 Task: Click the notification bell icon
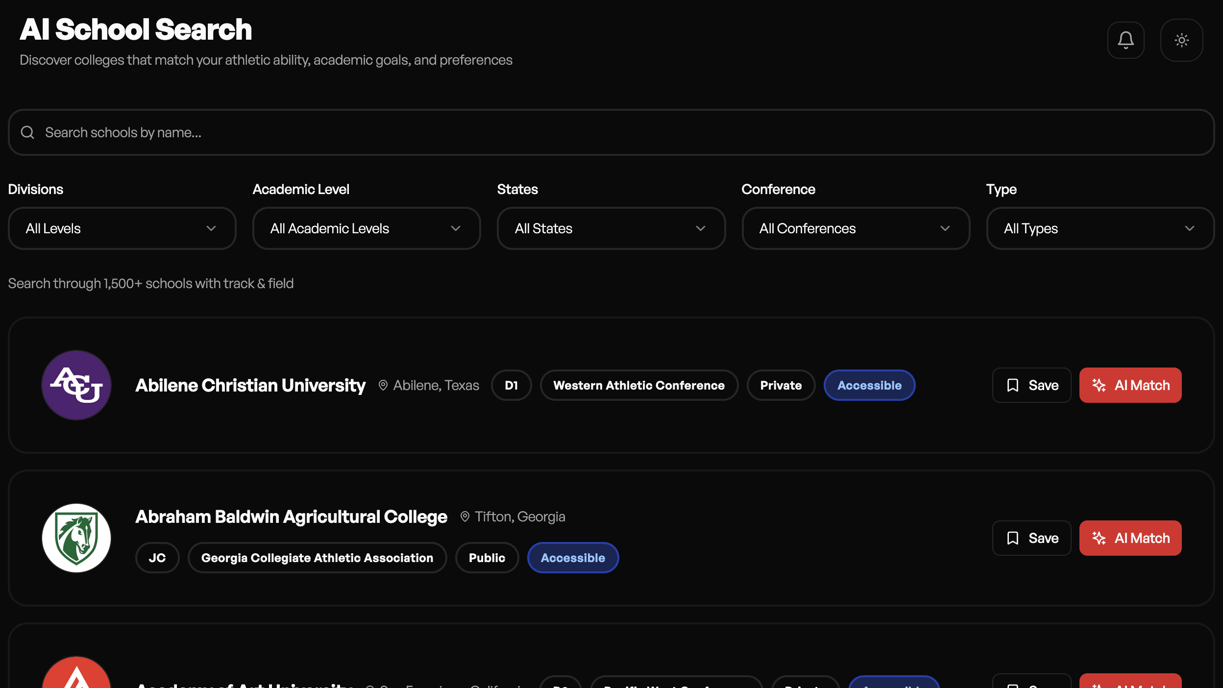point(1125,40)
